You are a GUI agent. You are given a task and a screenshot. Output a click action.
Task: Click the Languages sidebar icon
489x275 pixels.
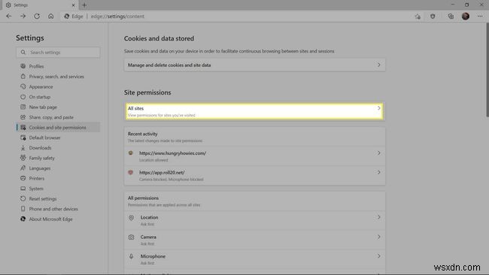pyautogui.click(x=23, y=168)
